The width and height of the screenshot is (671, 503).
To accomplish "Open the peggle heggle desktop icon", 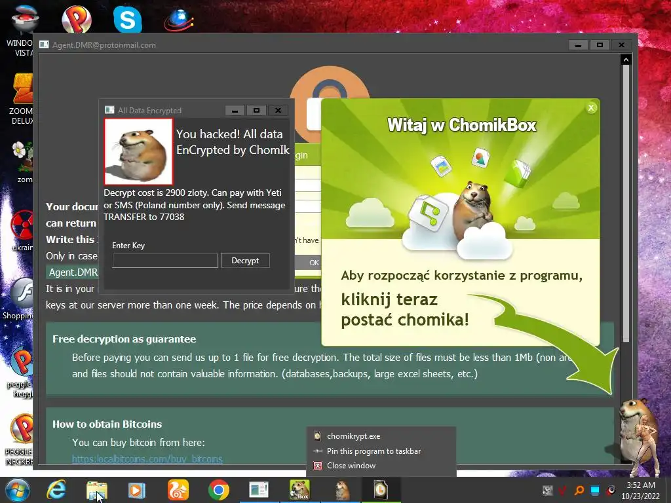I will tap(20, 372).
